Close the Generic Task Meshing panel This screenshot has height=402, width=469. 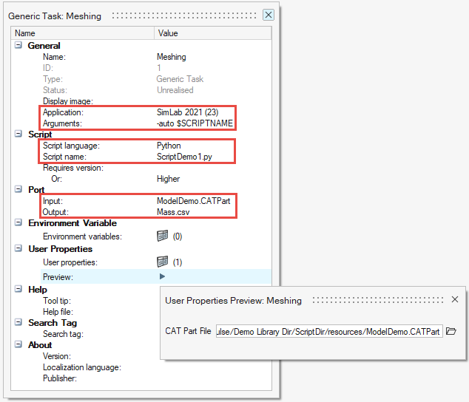[269, 15]
